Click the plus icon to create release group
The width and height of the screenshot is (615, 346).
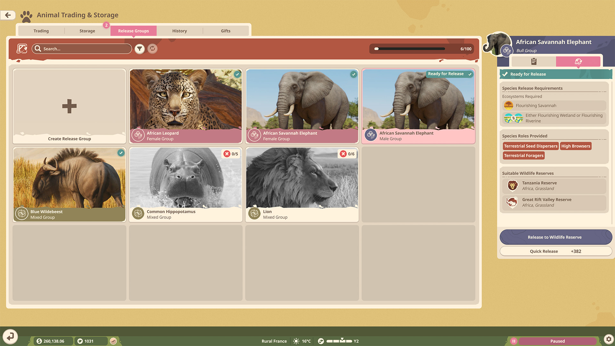point(70,106)
